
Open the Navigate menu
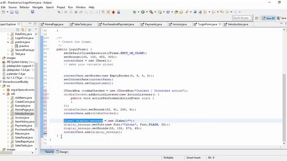pos(38,7)
